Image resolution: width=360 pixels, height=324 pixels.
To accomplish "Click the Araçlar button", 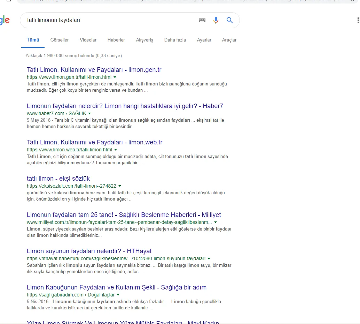I will [x=229, y=40].
